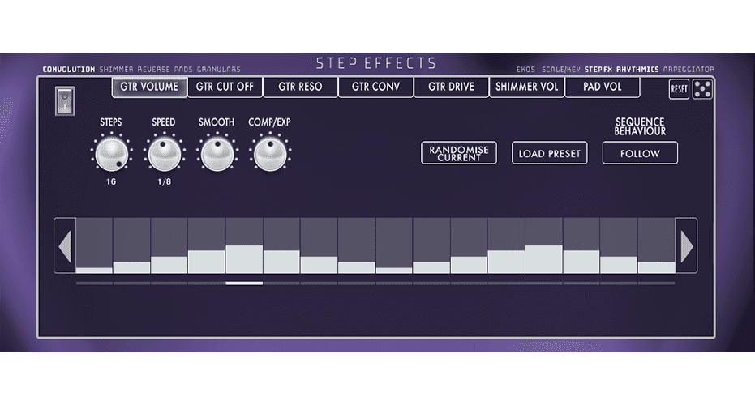Open the LOAD PRESET menu
Screen dimensions: 755x405
549,153
